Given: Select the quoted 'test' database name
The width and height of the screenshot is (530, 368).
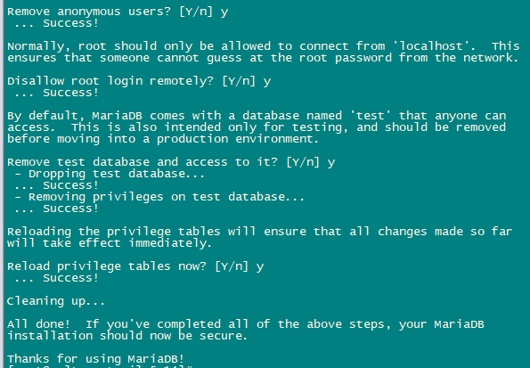Looking at the screenshot, I should click(371, 116).
